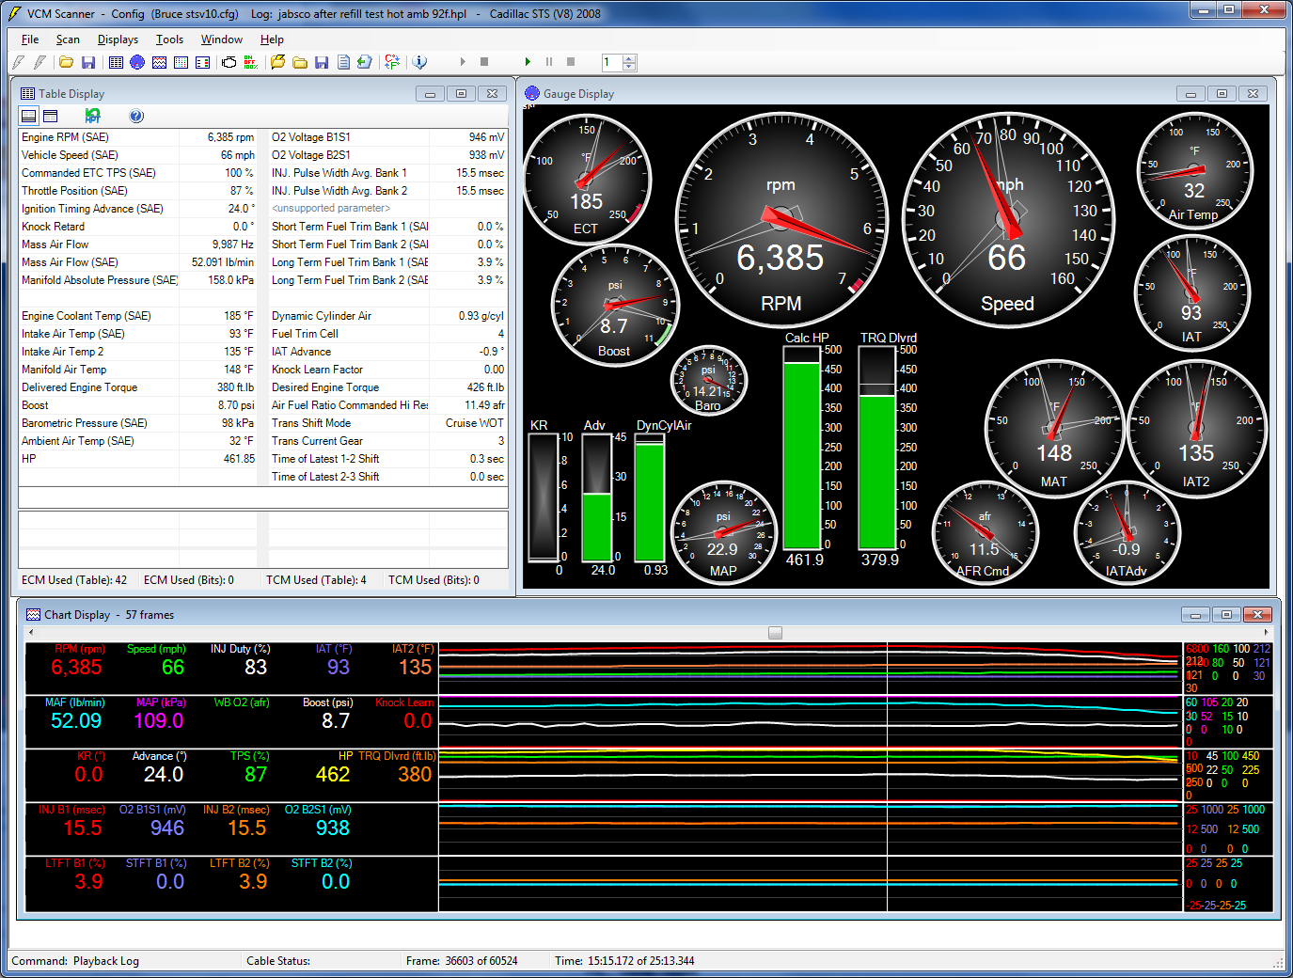Toggle the first table layout button
This screenshot has width=1293, height=978.
point(29,116)
